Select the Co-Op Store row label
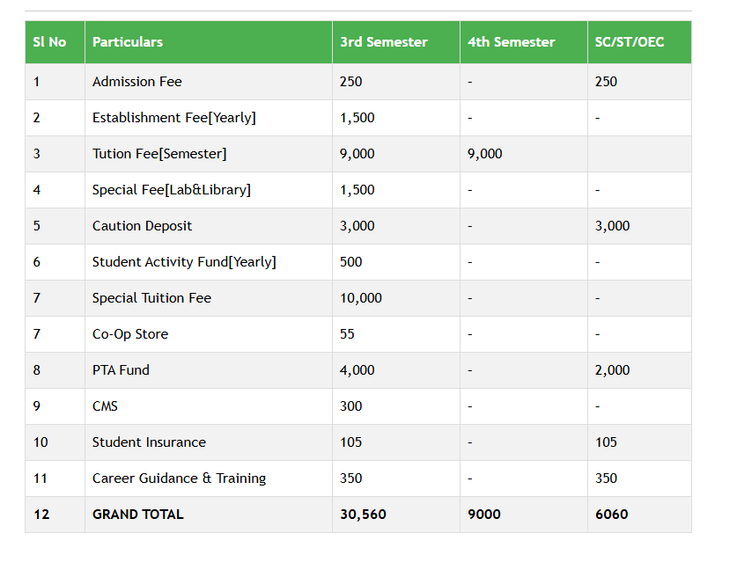Image resolution: width=737 pixels, height=577 pixels. [130, 334]
